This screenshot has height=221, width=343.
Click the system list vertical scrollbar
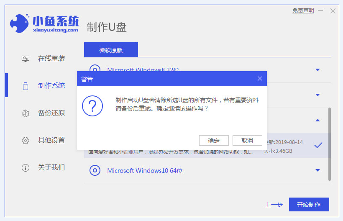point(329,142)
